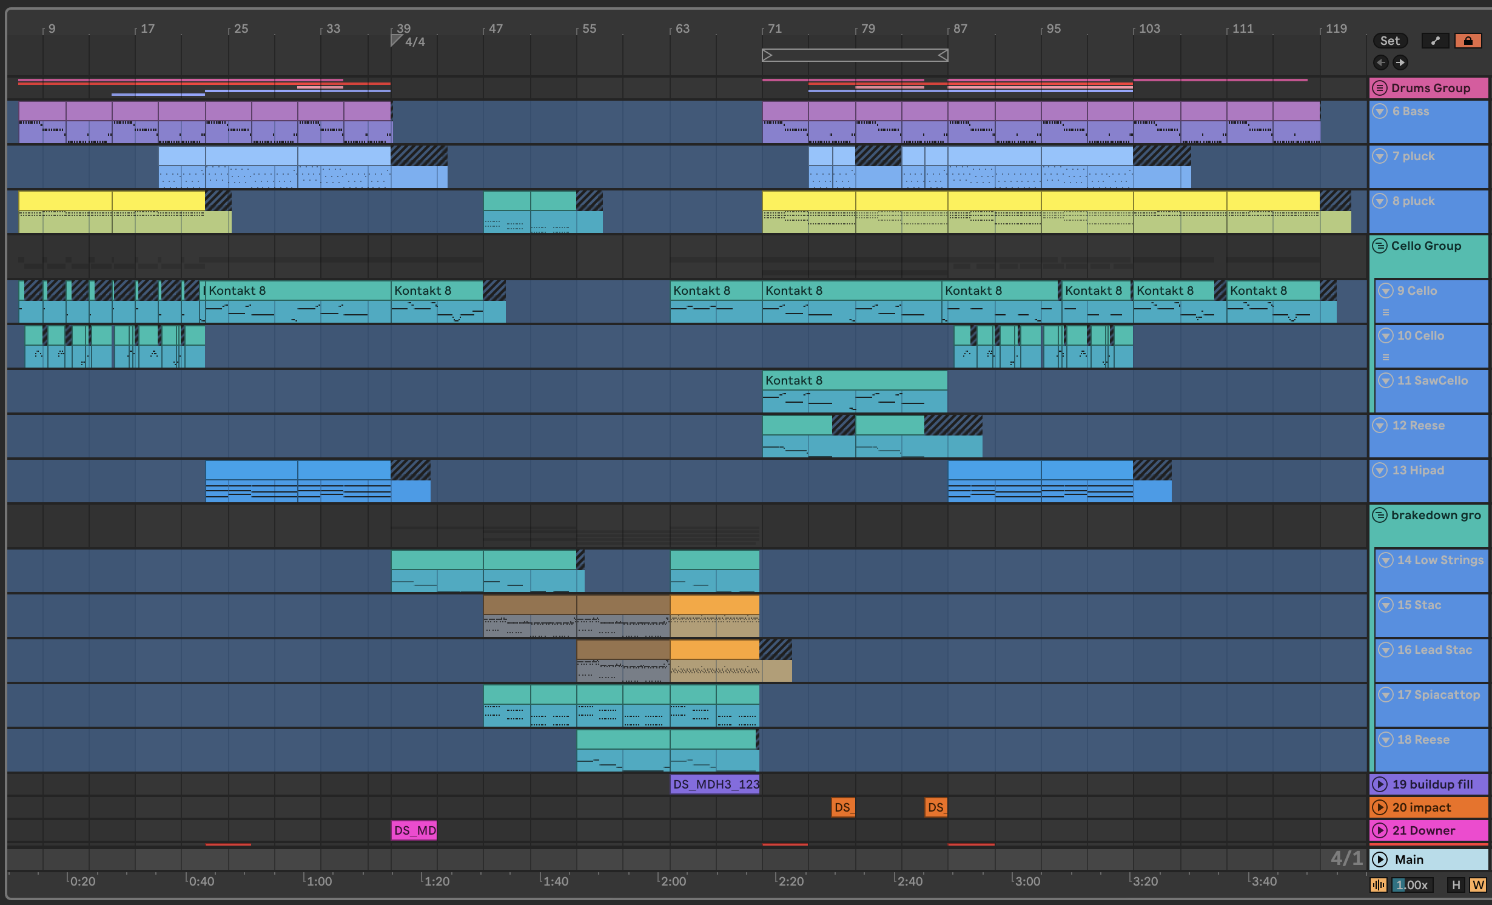
Task: Select the 11 SawCello track title
Action: (1433, 380)
